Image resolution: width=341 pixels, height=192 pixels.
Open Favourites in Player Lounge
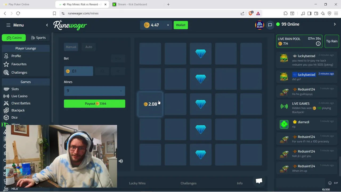[x=19, y=64]
